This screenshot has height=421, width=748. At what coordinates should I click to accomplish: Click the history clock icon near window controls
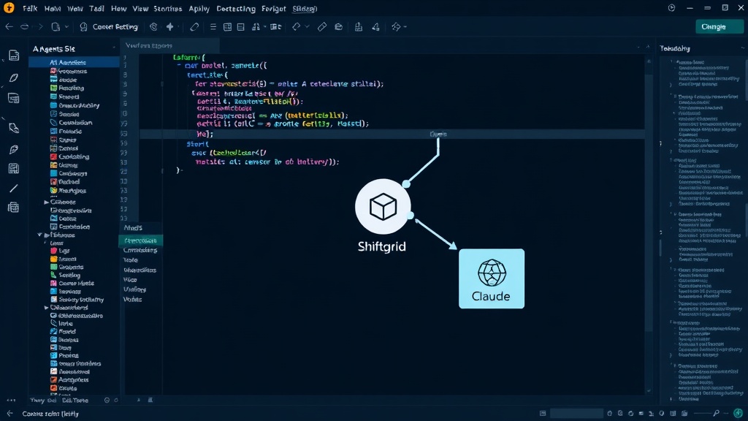coord(671,8)
